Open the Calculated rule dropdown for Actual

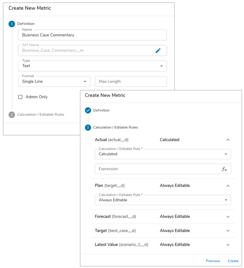[x=163, y=154]
